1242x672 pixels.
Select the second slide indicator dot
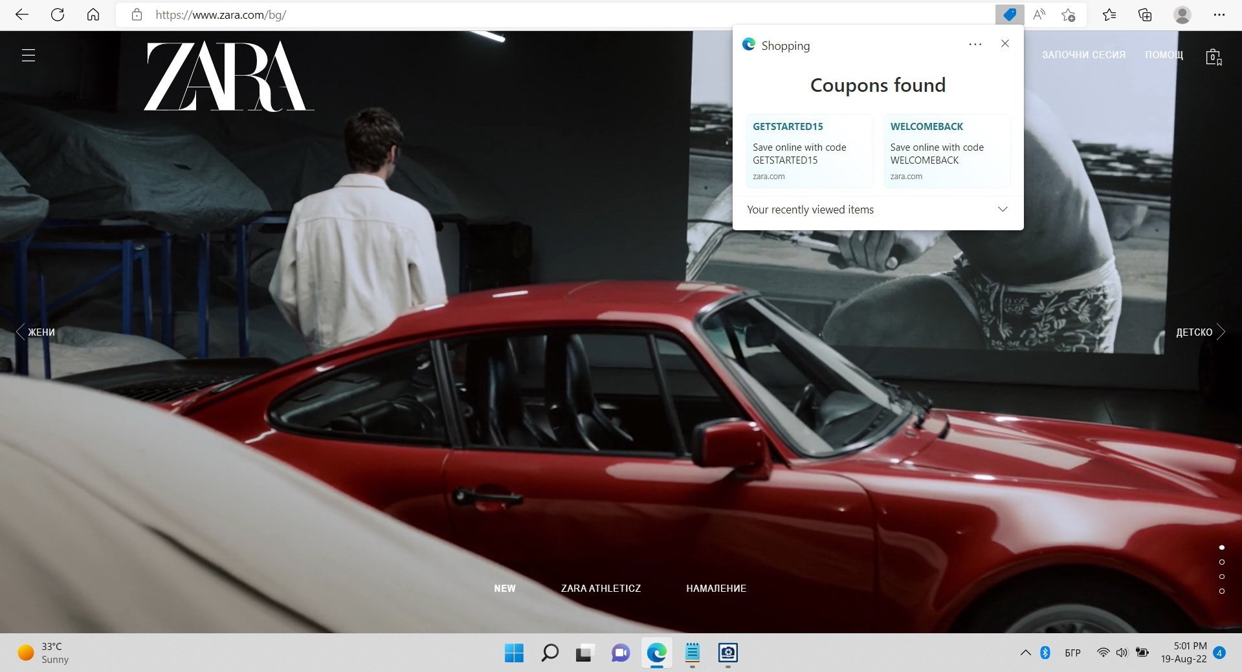(x=1221, y=562)
